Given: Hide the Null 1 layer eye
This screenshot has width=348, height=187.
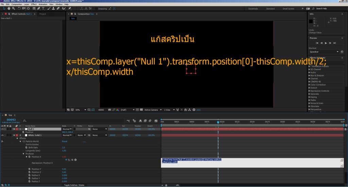Looking at the screenshot, I should point(2,129).
